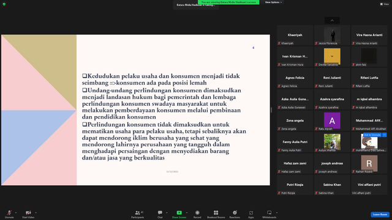Viewport: 392px width, 220px height.
Task: Click the date text at slide bottom
Action: (172, 172)
